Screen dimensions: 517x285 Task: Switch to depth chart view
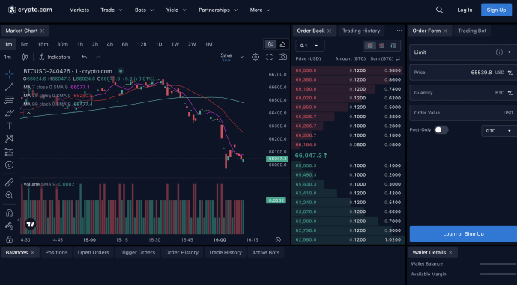pyautogui.click(x=282, y=44)
